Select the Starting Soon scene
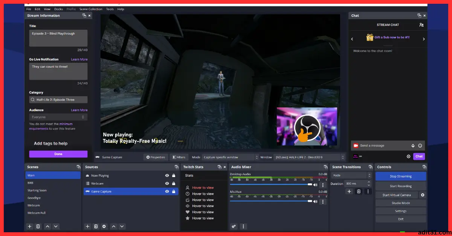 53,191
